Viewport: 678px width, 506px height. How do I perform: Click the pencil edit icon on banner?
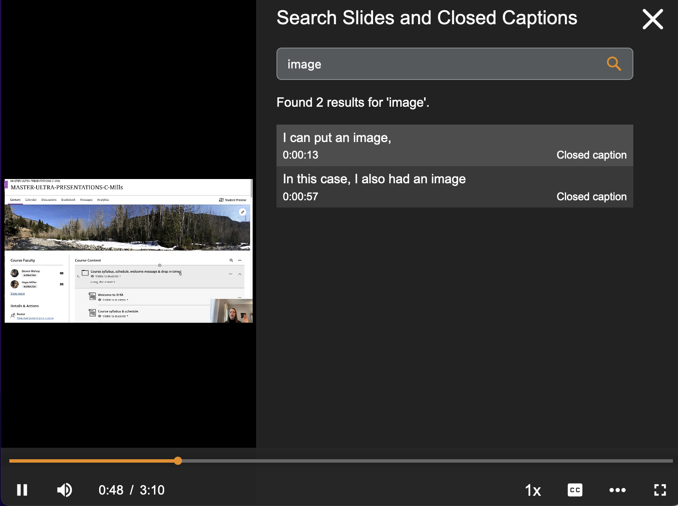242,212
